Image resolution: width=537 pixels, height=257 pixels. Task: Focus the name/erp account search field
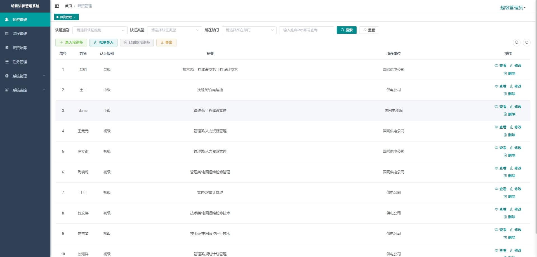[307, 30]
